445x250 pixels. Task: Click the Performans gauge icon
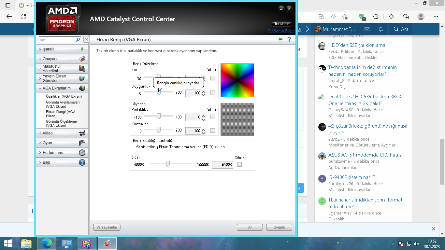82,153
